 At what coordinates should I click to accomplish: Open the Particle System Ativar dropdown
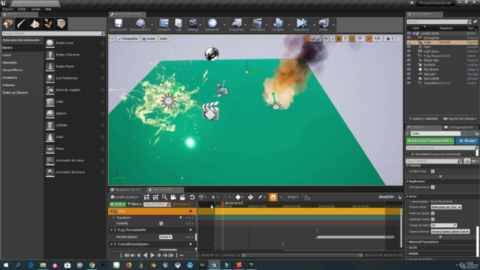pos(165,237)
